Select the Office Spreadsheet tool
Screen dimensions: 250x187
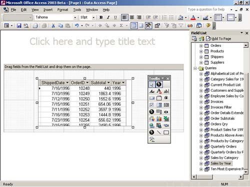pos(166,119)
